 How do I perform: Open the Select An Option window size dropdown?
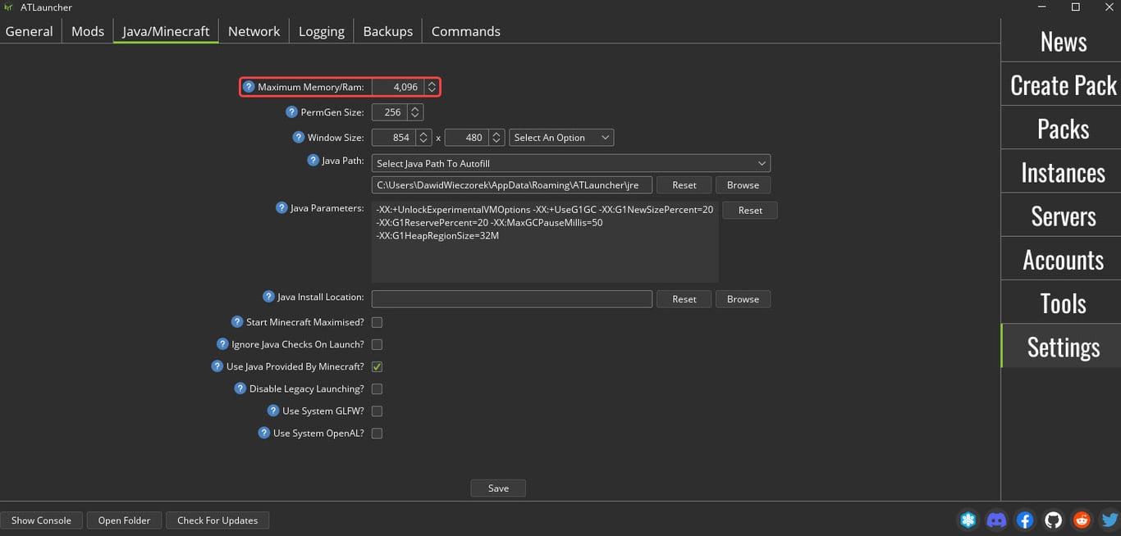point(561,137)
